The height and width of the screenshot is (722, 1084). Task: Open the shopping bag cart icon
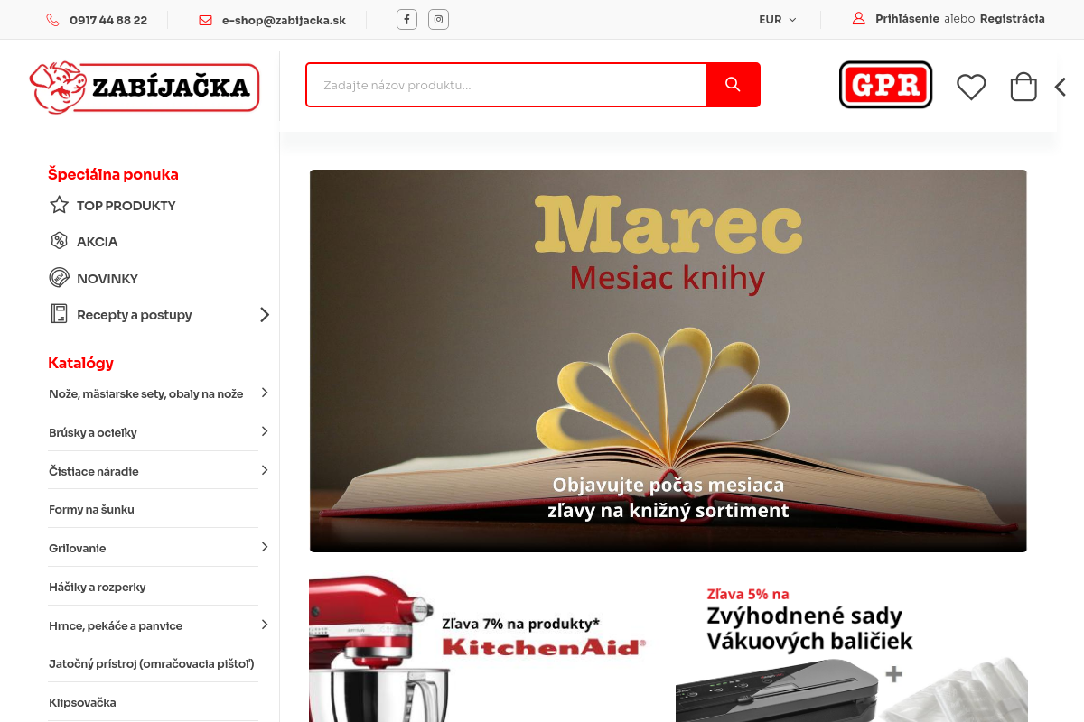pyautogui.click(x=1023, y=86)
